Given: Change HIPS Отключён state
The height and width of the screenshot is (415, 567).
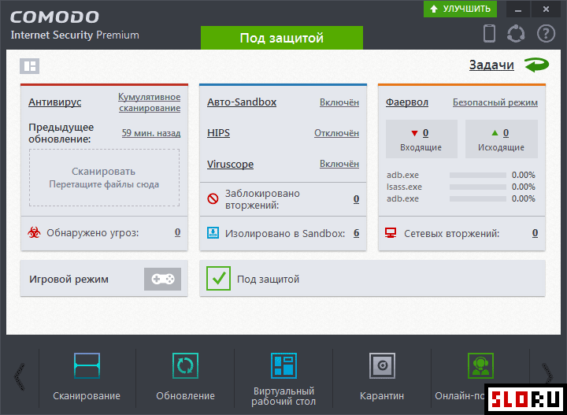Looking at the screenshot, I should click(337, 133).
